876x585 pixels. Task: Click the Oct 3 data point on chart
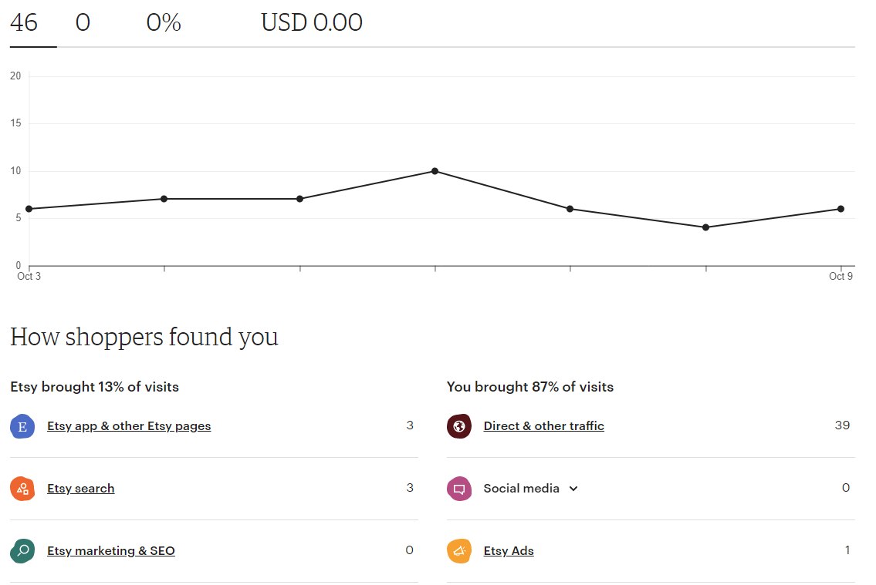(29, 209)
